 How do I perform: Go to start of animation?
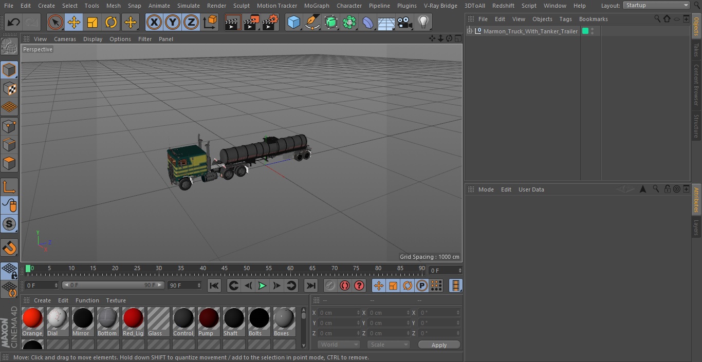click(x=214, y=285)
